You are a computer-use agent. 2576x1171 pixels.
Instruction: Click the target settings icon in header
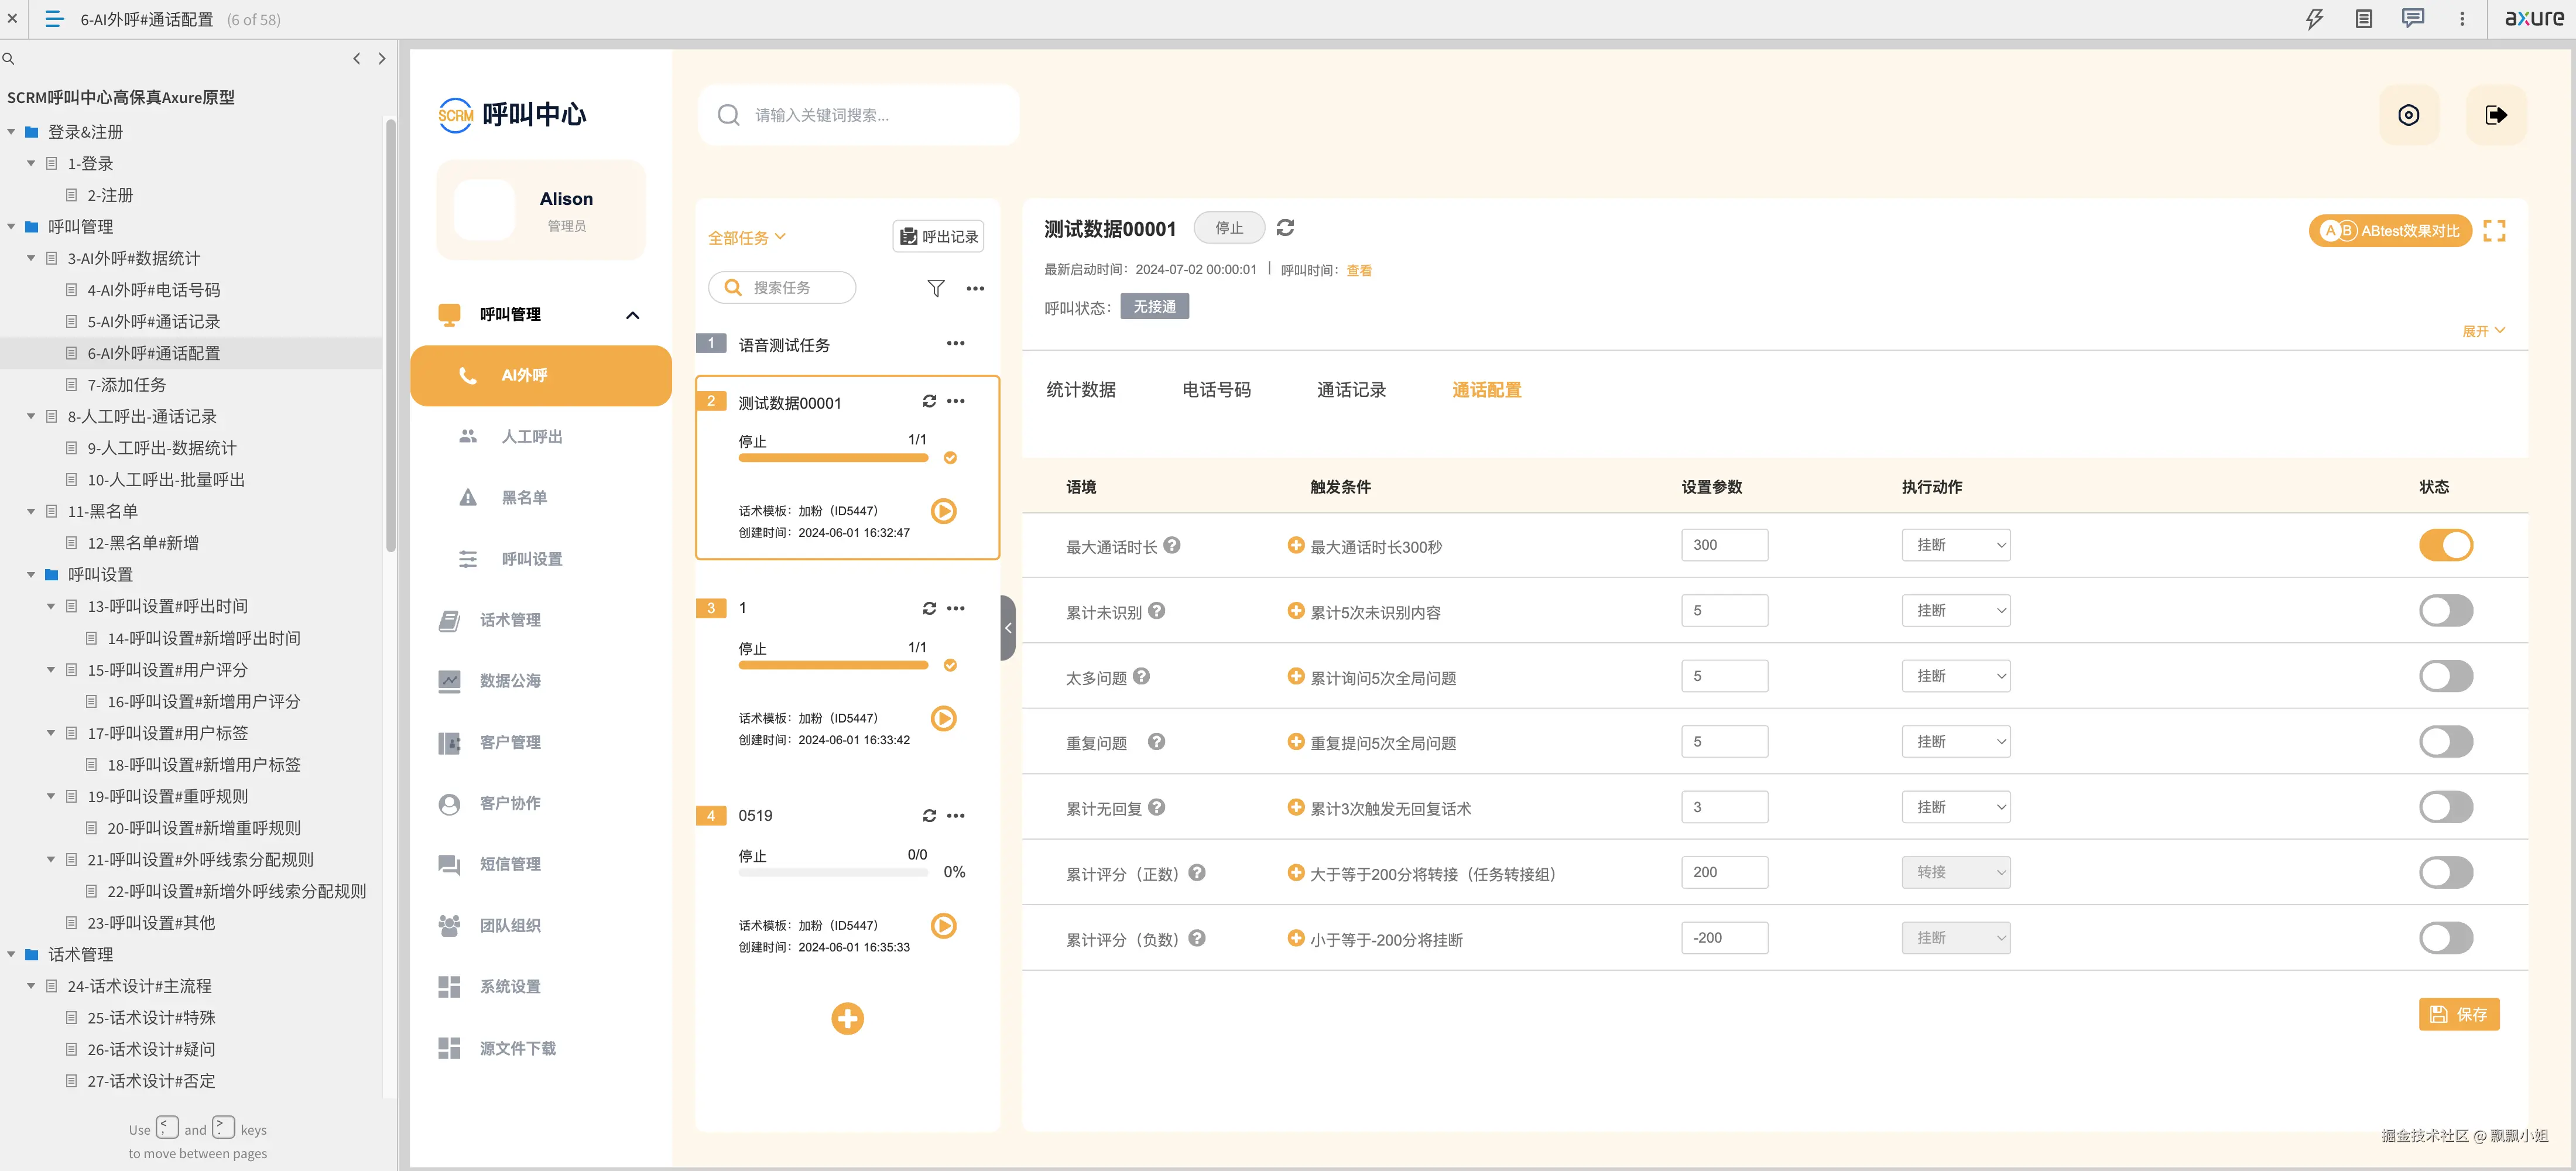(x=2408, y=115)
